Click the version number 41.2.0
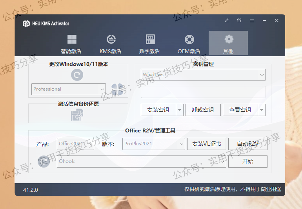 (31, 190)
